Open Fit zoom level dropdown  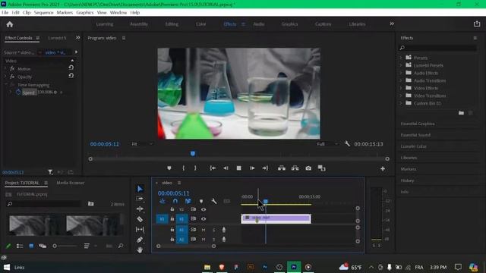pyautogui.click(x=142, y=144)
